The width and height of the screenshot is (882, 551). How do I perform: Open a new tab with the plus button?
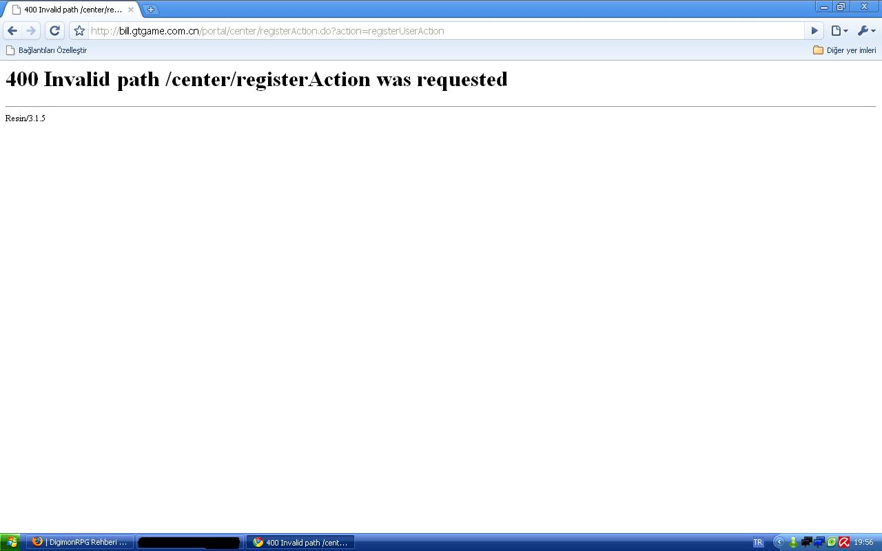pyautogui.click(x=151, y=10)
